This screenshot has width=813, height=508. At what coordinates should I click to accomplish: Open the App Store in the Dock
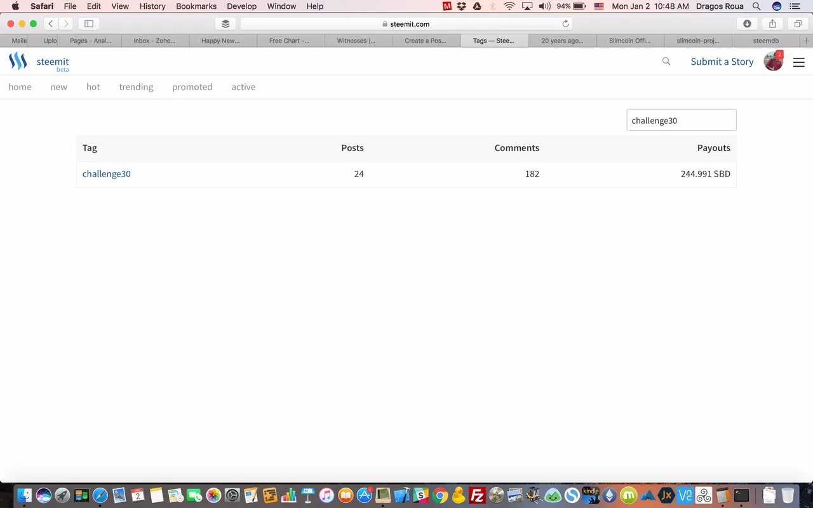point(364,495)
